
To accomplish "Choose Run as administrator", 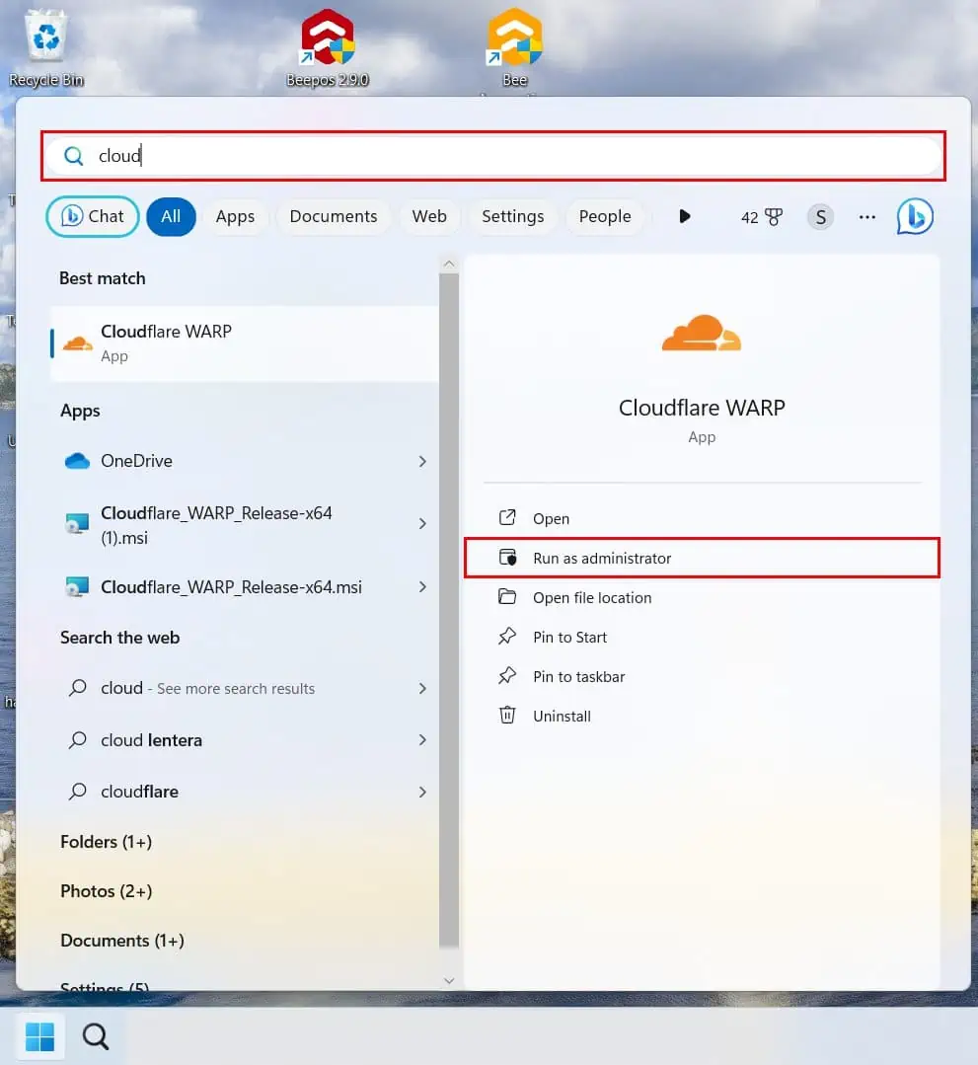I will pyautogui.click(x=702, y=558).
